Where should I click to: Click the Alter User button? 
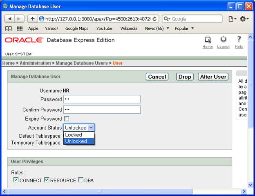pos(213,77)
